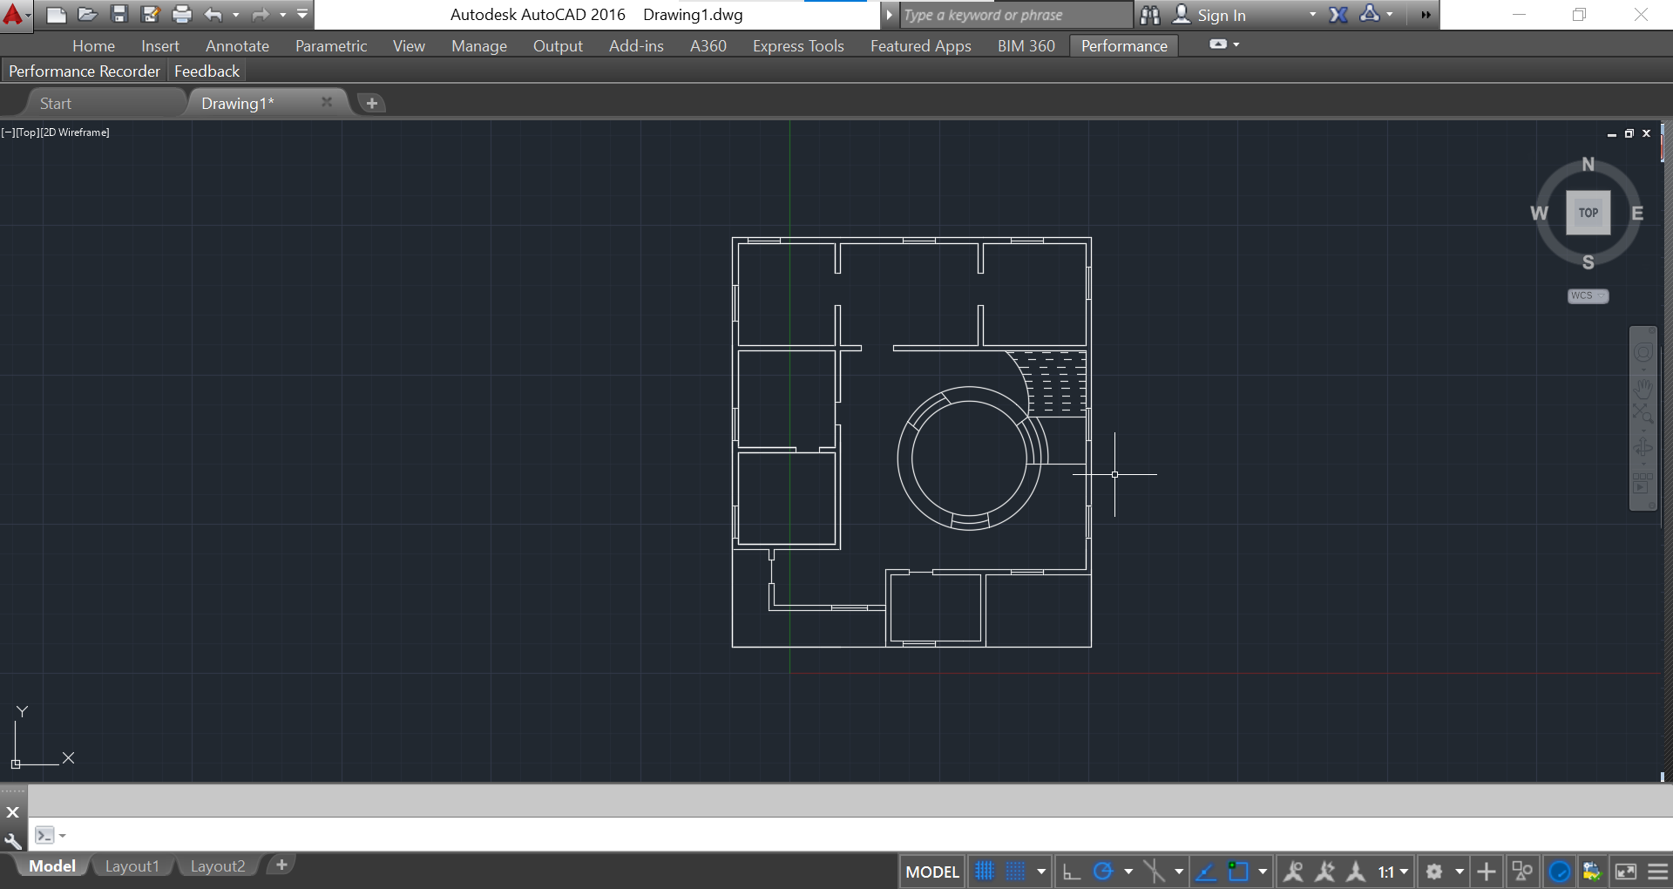The image size is (1673, 889).
Task: Click the Isolate Objects status bar icon
Action: click(x=1521, y=871)
